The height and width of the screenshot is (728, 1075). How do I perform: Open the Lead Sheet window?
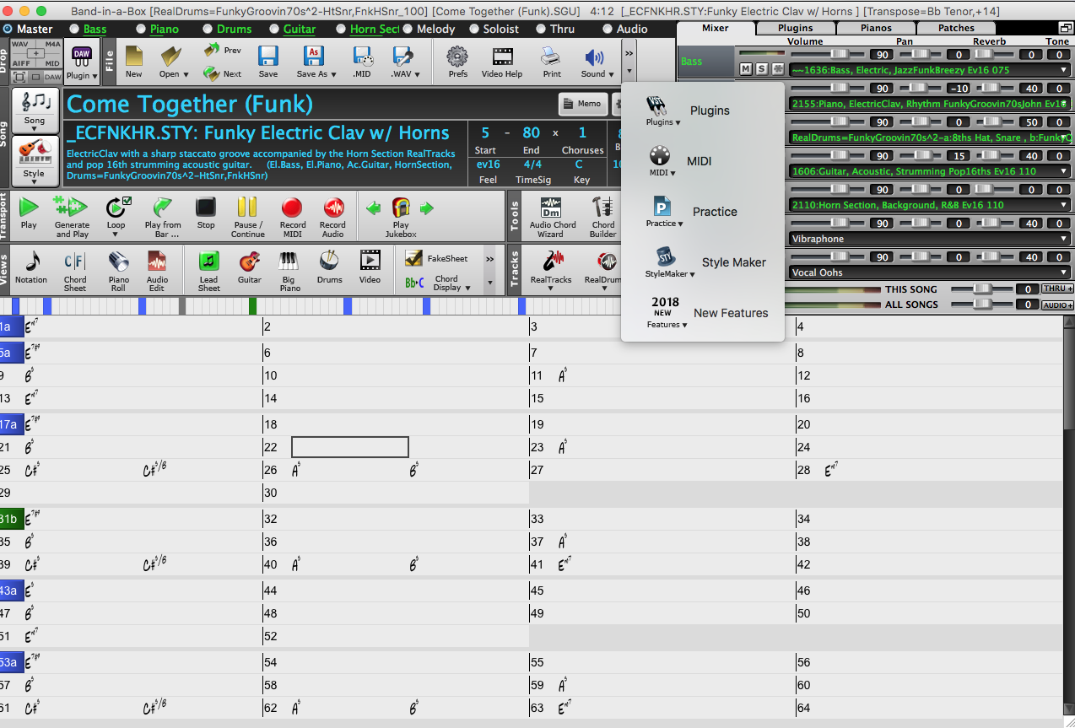coord(208,271)
